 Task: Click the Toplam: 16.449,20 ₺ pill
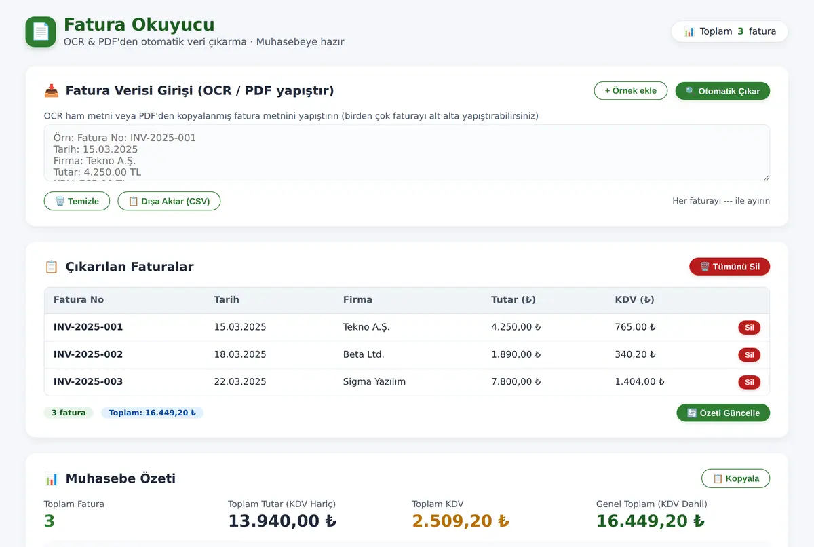click(x=152, y=413)
